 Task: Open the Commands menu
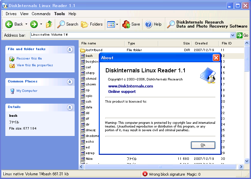41,14
